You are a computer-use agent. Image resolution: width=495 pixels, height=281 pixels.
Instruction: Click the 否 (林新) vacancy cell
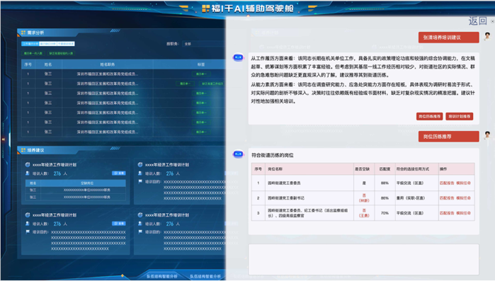click(x=364, y=198)
